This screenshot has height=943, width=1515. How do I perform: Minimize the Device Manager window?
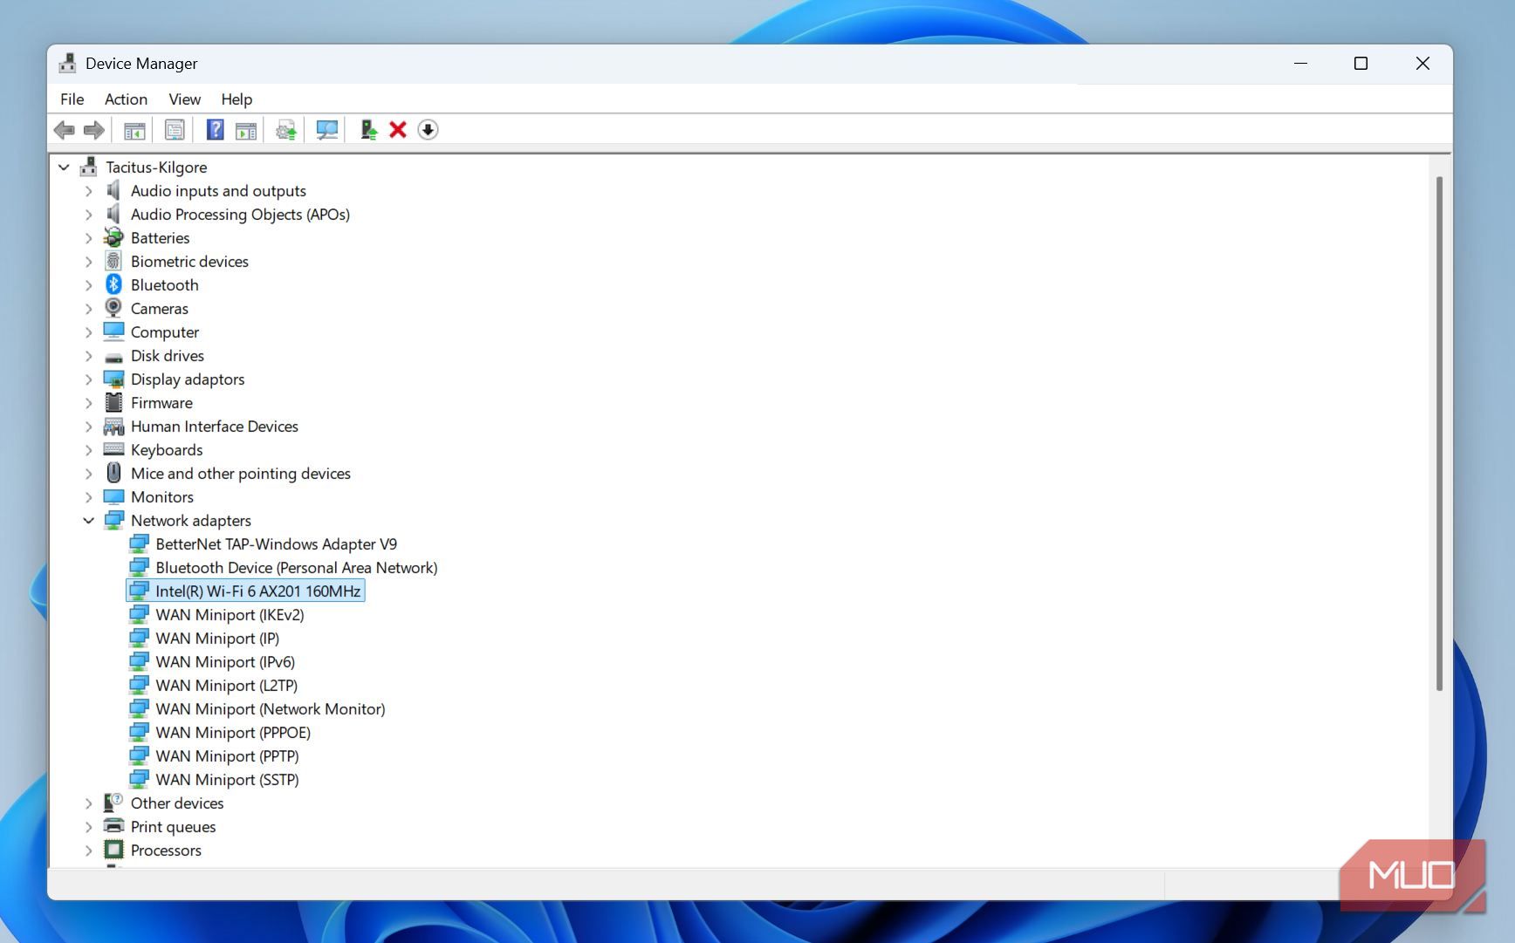(1300, 64)
